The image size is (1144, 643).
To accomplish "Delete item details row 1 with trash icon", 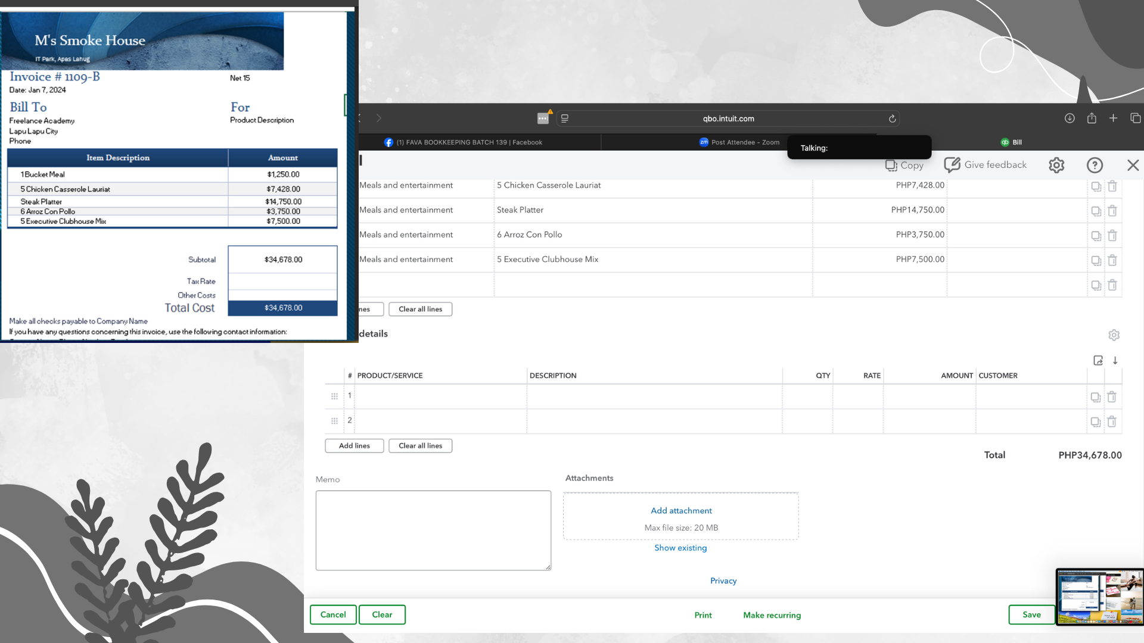I will coord(1111,397).
